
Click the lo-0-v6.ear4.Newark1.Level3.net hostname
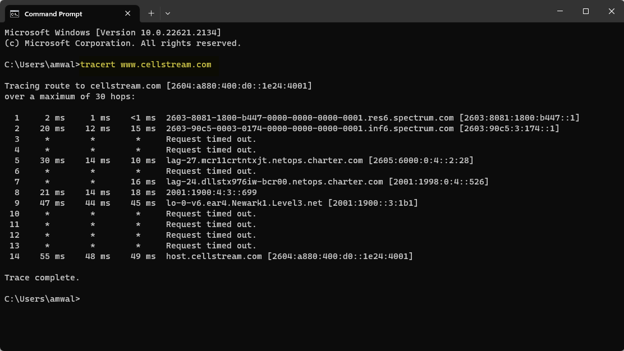[244, 203]
